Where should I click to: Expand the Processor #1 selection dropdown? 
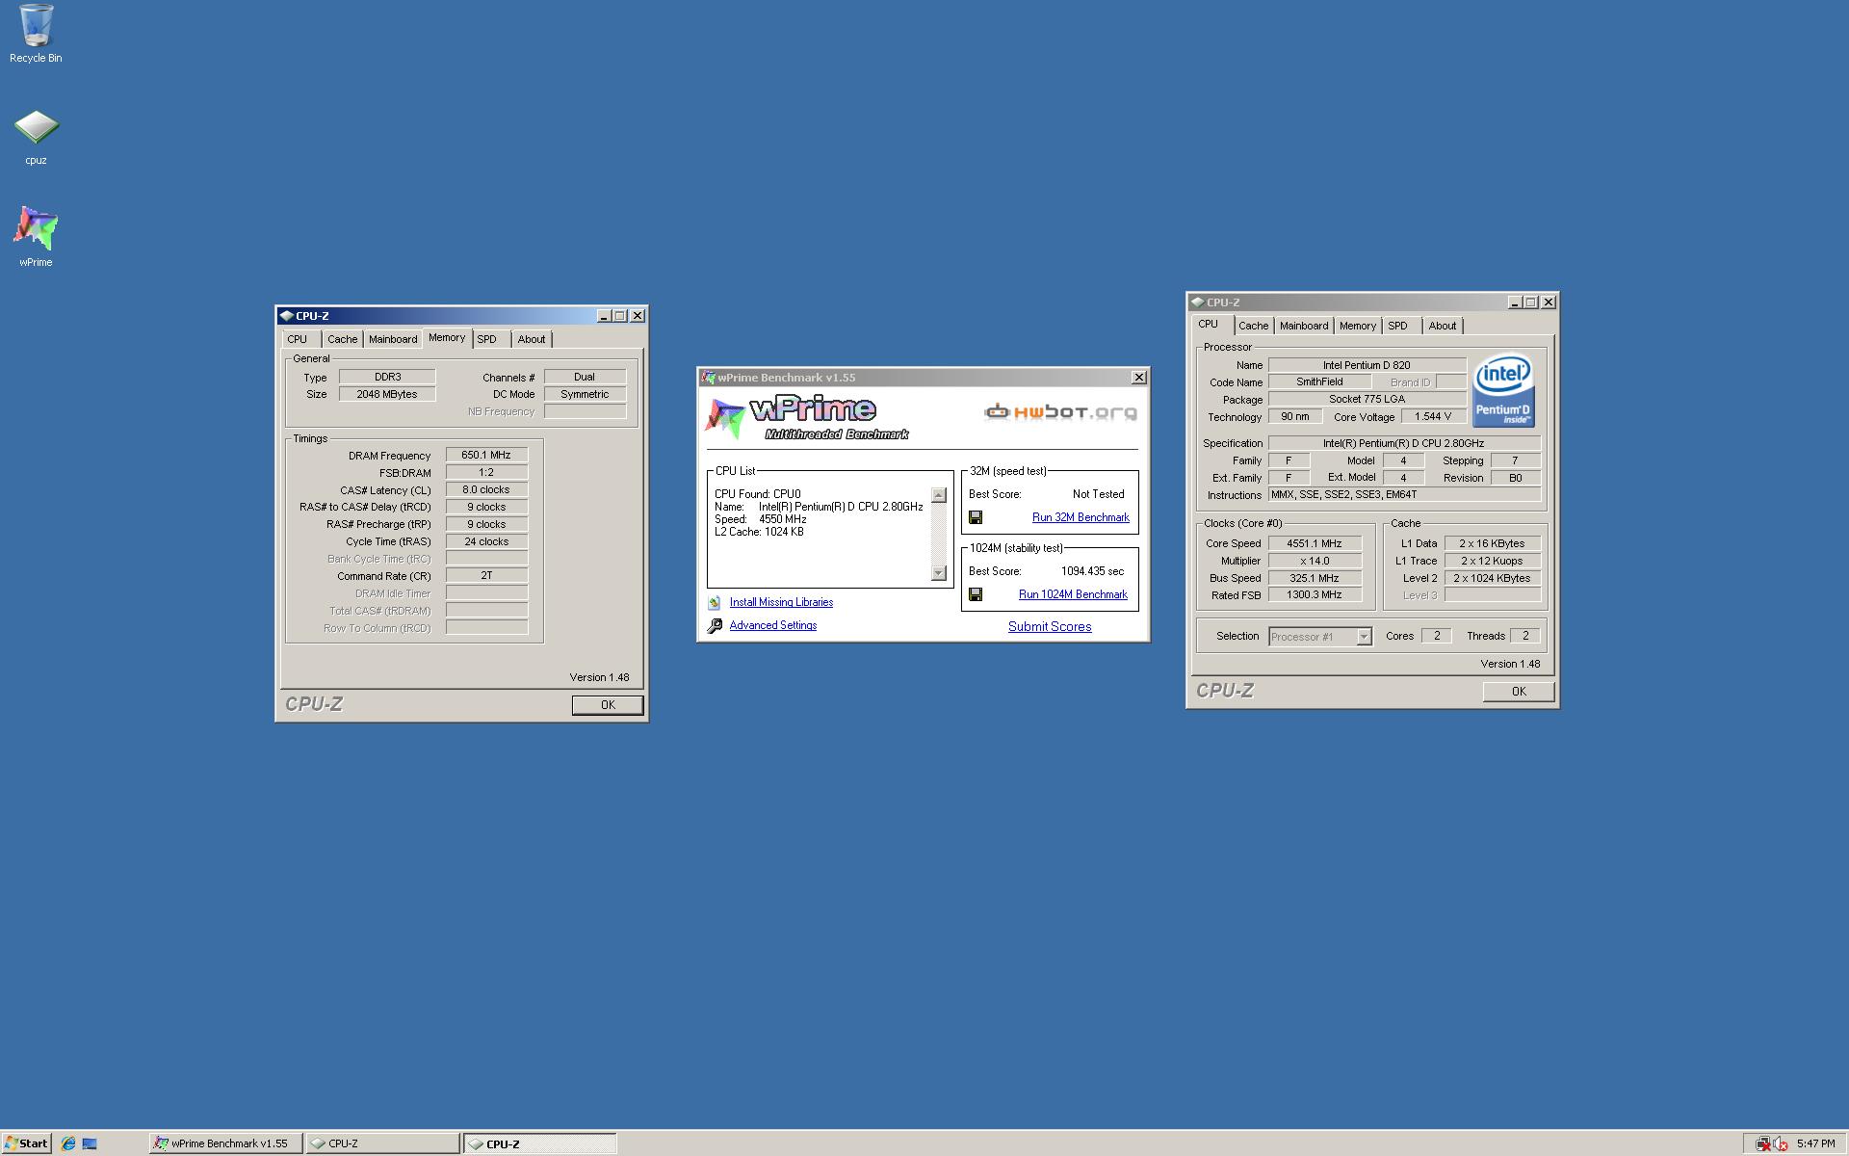[1364, 637]
